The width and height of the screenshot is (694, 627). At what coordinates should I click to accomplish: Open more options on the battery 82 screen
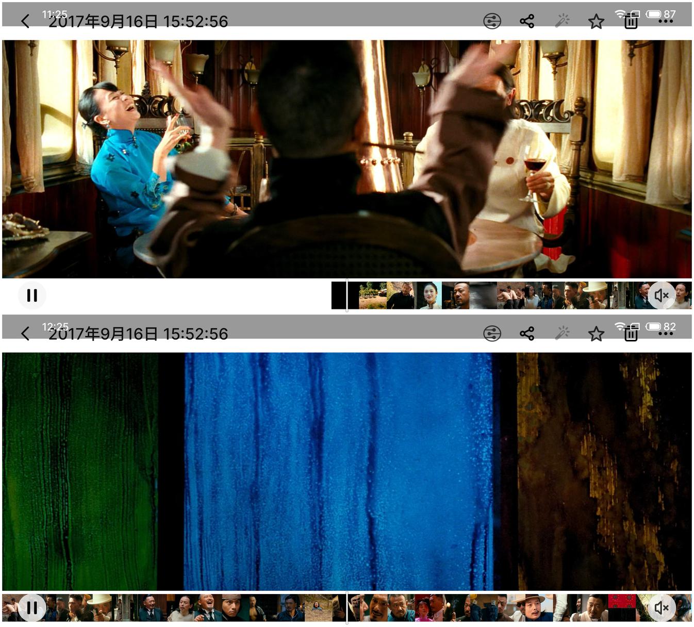(x=666, y=334)
